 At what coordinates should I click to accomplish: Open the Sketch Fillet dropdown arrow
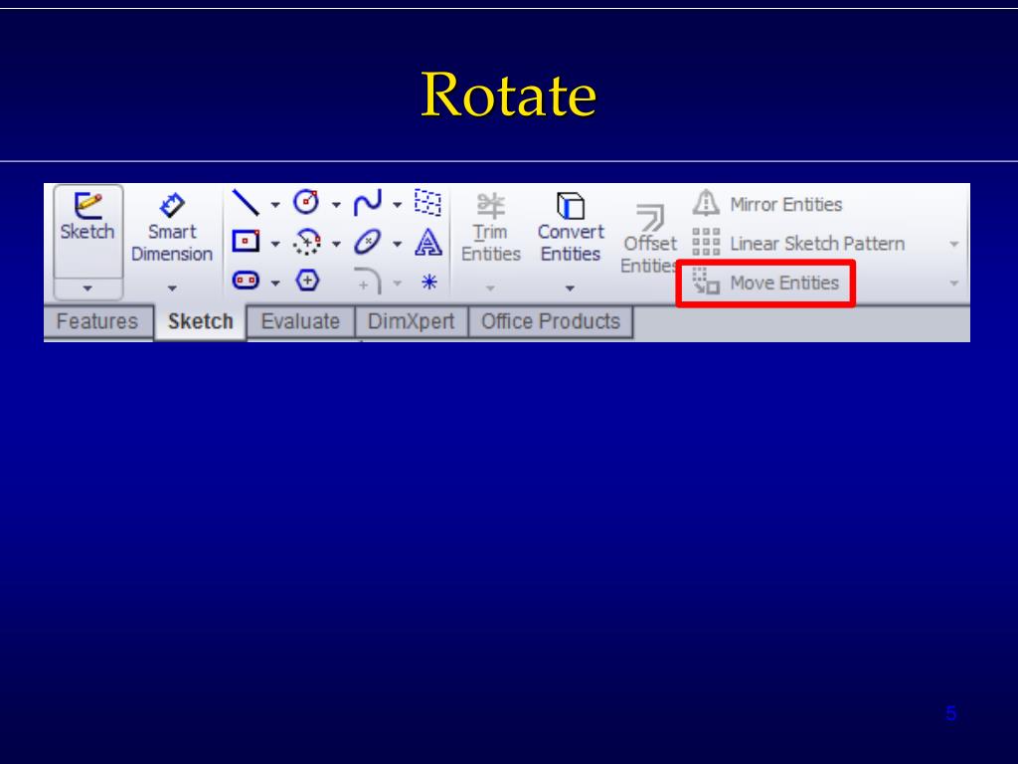(397, 284)
